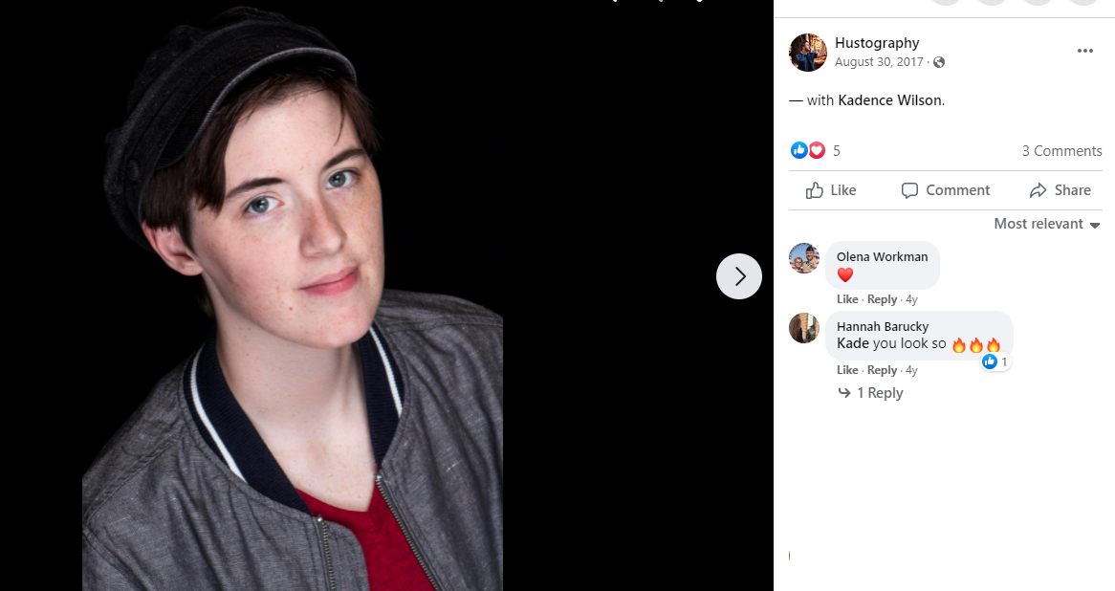
Task: Open the post options three-dots menu
Action: [1084, 51]
